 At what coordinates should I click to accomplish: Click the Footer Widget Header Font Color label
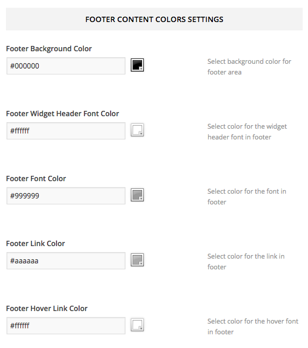click(x=62, y=114)
